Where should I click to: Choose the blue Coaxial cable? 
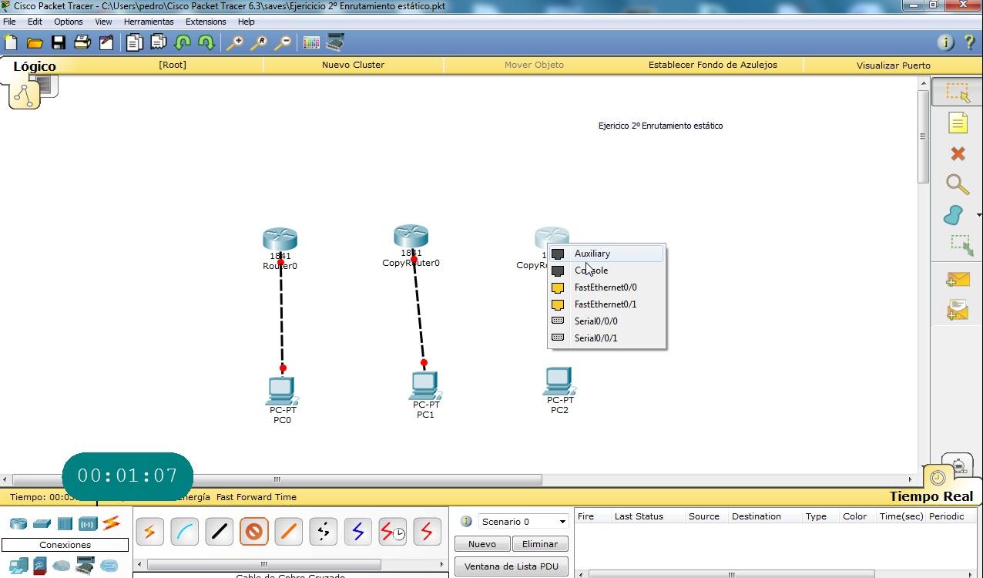click(x=357, y=532)
